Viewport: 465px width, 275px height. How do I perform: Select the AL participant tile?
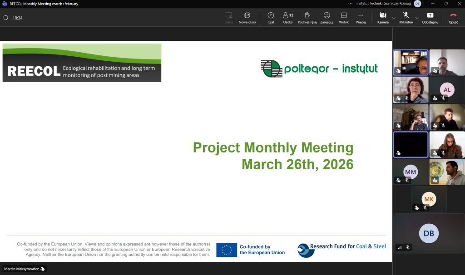point(447,90)
